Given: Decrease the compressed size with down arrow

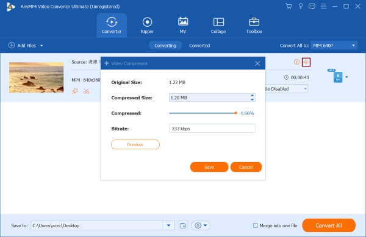Looking at the screenshot, I should pos(252,100).
